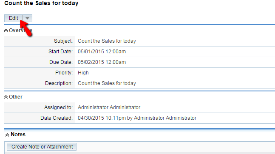This screenshot has width=275, height=154.
Task: Select the Subject value text
Action: 107,41
